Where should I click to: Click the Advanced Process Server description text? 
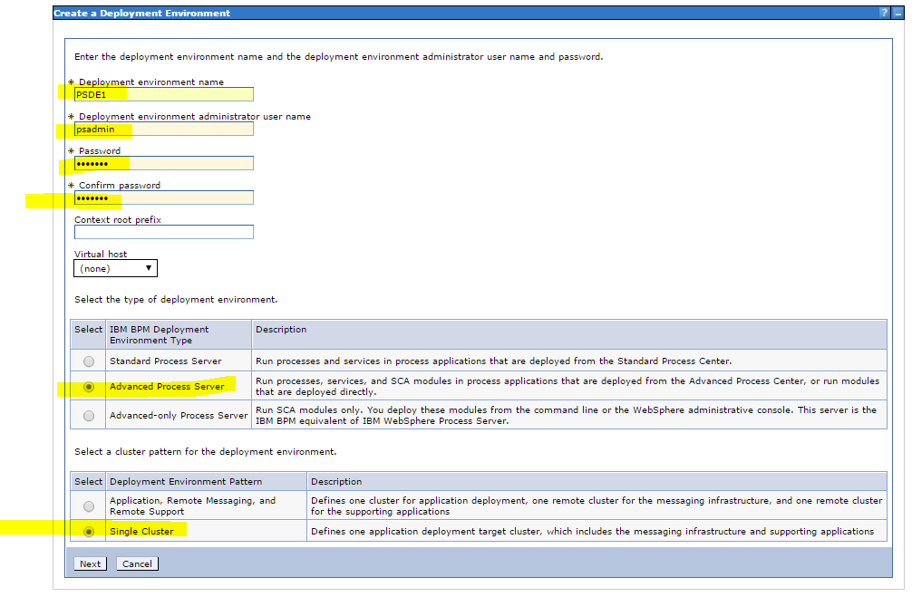pyautogui.click(x=568, y=387)
